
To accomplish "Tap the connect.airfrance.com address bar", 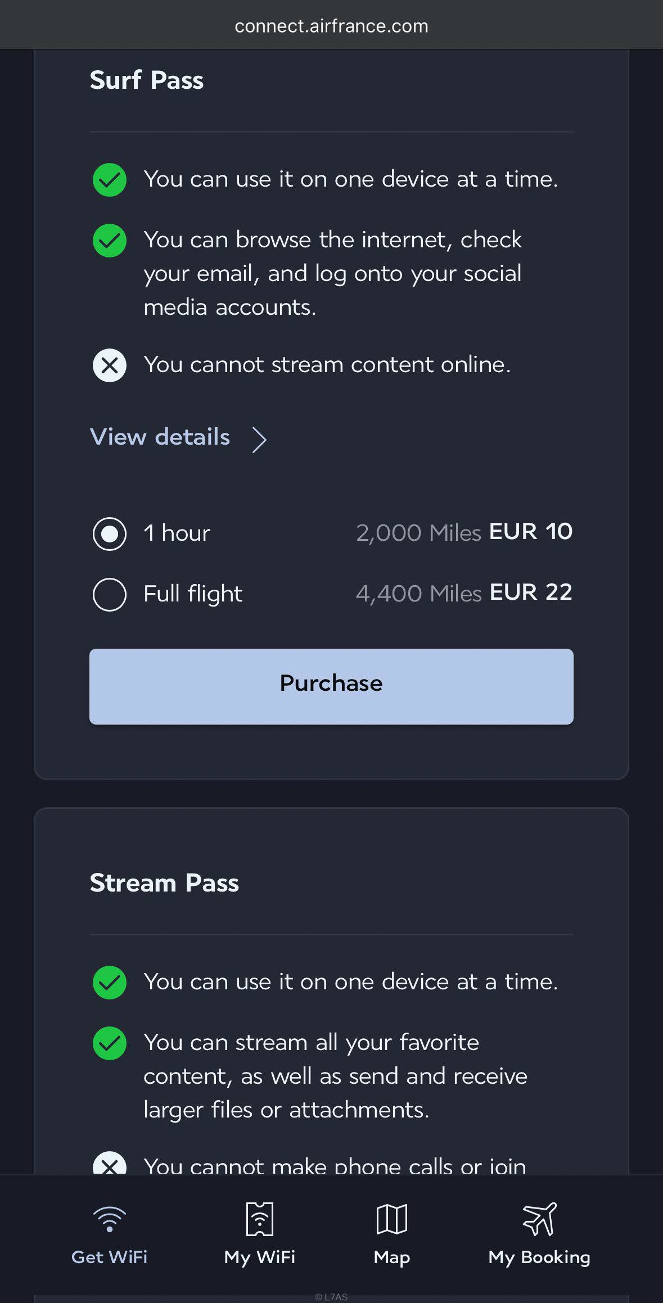I will click(331, 26).
